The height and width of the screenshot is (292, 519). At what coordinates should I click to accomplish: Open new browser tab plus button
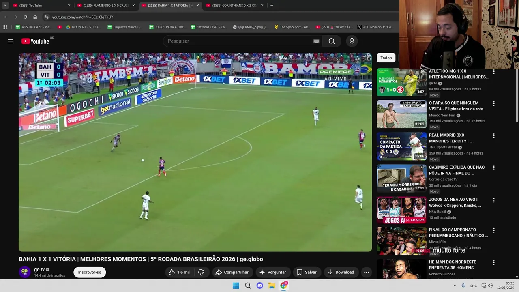click(272, 5)
